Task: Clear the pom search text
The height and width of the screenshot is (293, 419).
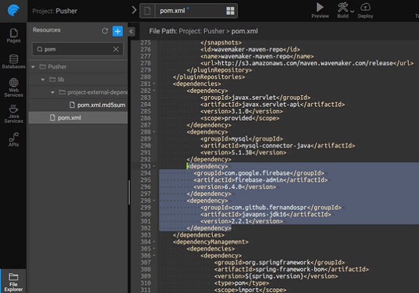Action: [116, 49]
